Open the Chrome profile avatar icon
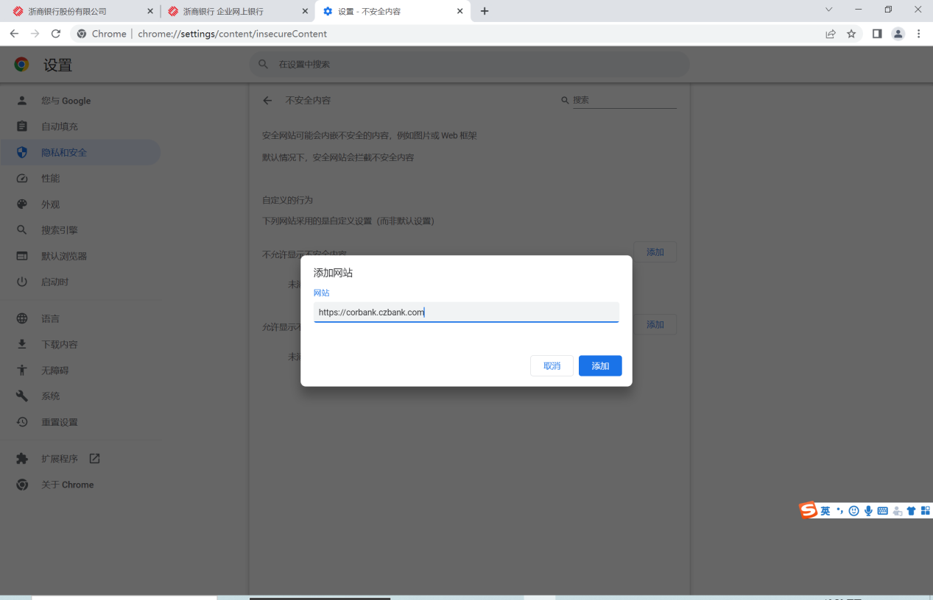Screen dimensions: 933x600 click(x=898, y=34)
